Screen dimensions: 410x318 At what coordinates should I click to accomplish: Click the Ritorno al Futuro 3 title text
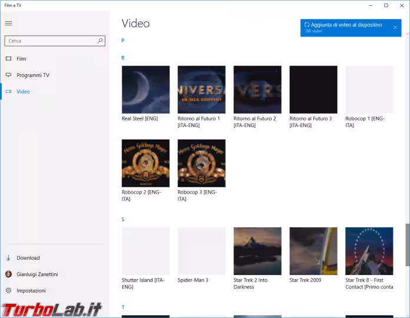tap(310, 122)
